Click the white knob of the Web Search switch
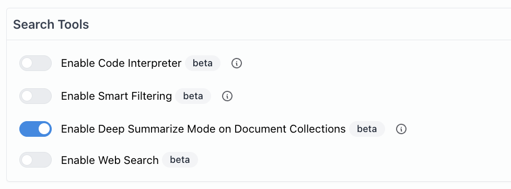The height and width of the screenshot is (189, 511). pos(27,160)
